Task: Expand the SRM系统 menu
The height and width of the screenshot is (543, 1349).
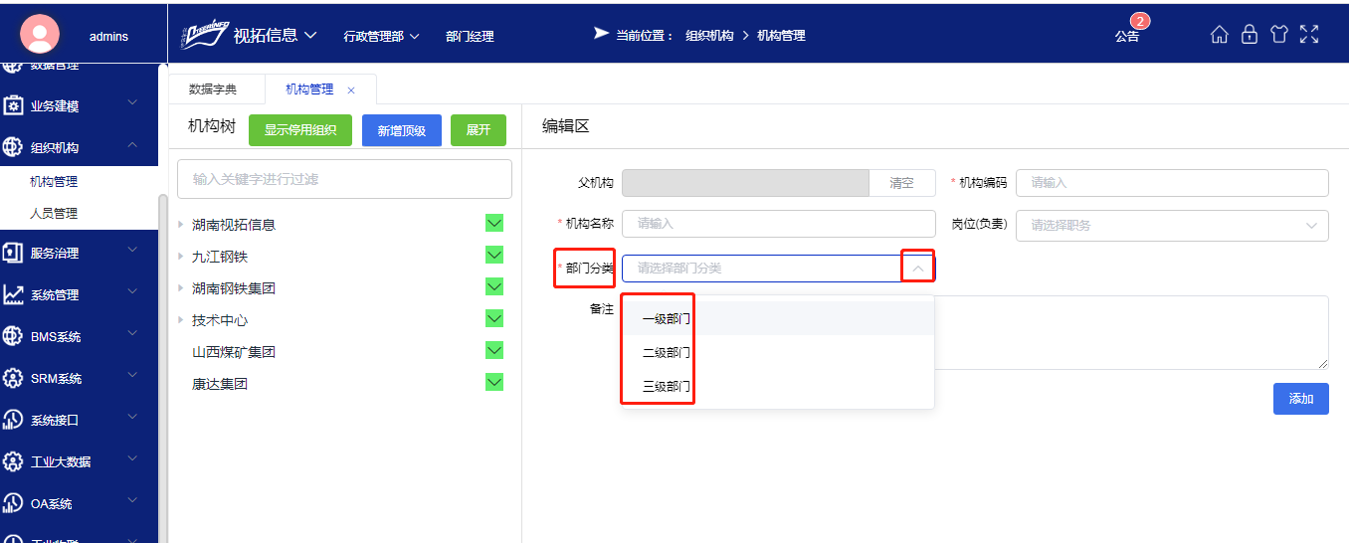Action: point(132,376)
